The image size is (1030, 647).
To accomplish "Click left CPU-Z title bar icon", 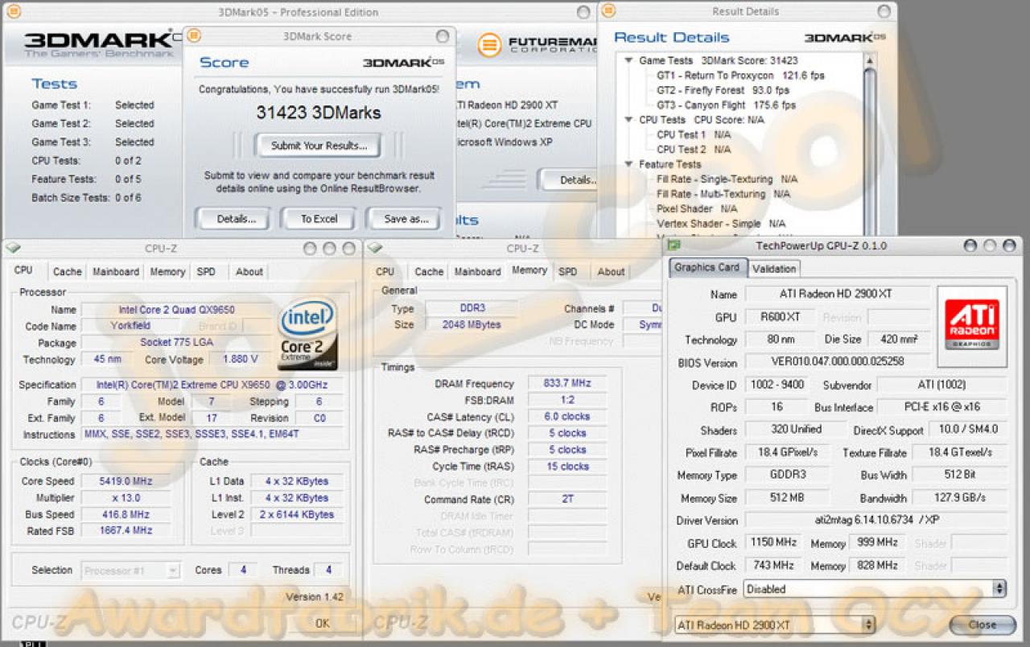I will 12,249.
